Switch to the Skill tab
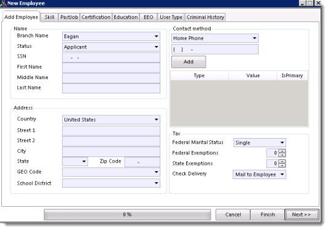The image size is (328, 230). pos(49,17)
